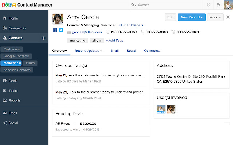
Task: Open Deals dollar icon in sidebar
Action: tap(5, 80)
